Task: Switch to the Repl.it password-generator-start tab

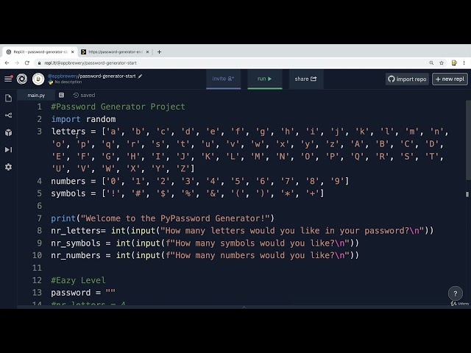Action: pos(40,52)
